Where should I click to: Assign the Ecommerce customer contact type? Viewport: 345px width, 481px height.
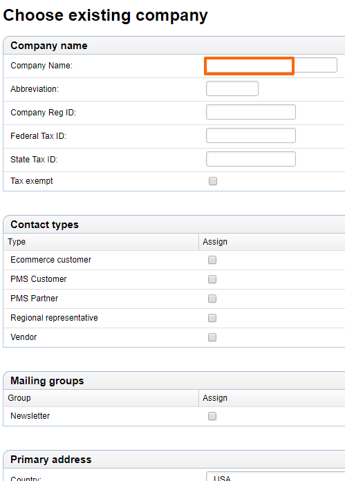[212, 260]
